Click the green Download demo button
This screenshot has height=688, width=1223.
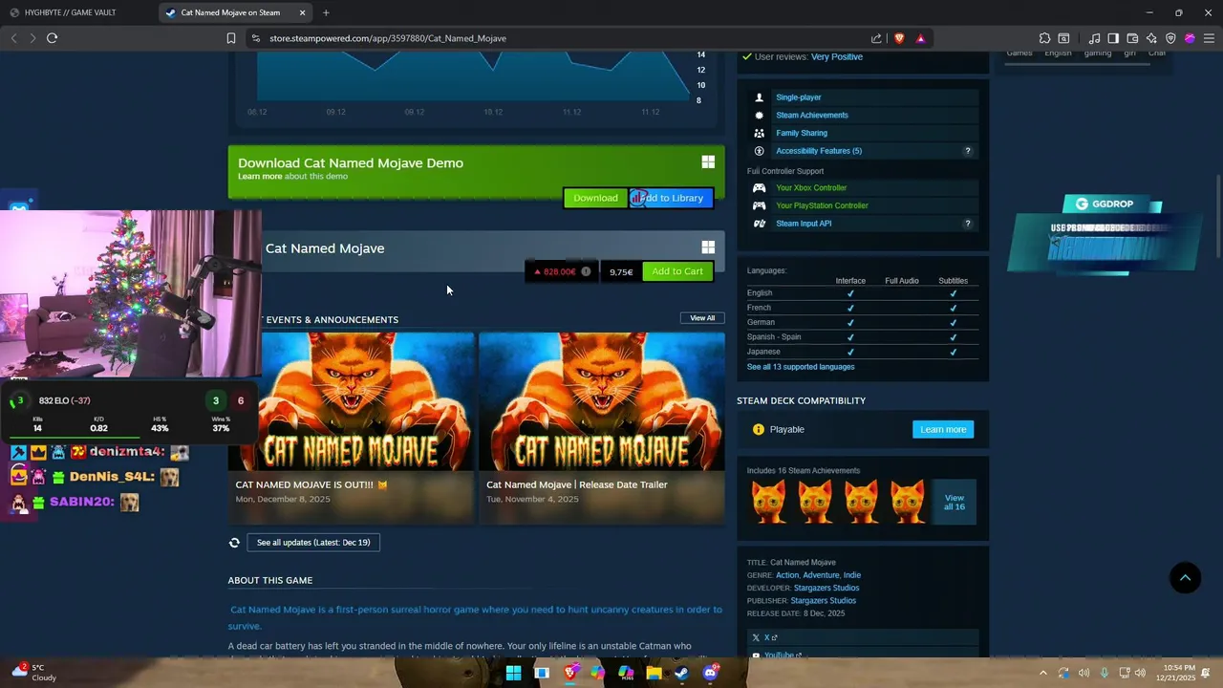point(595,198)
